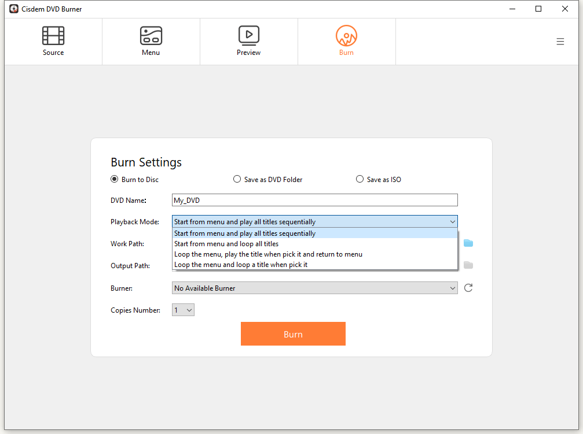
Task: Click the Output Path folder icon
Action: click(x=468, y=265)
